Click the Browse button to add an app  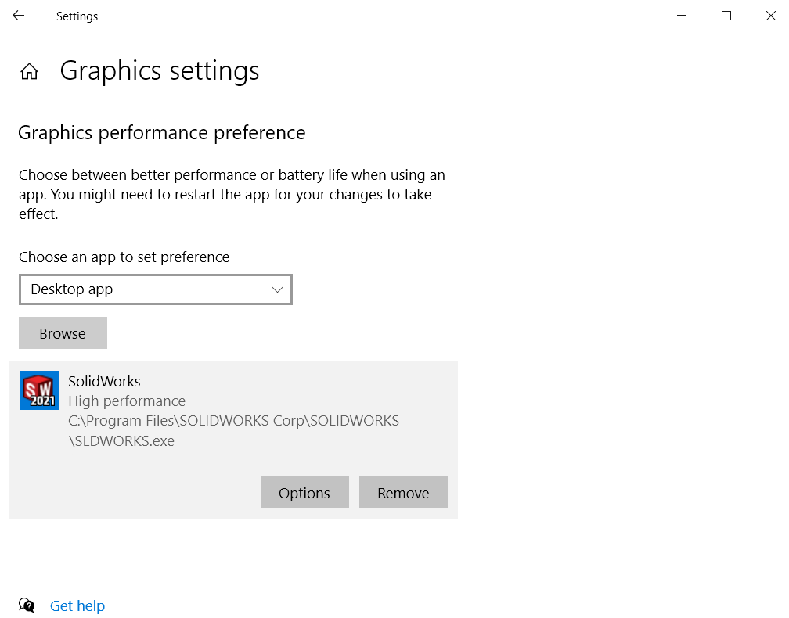(x=63, y=332)
